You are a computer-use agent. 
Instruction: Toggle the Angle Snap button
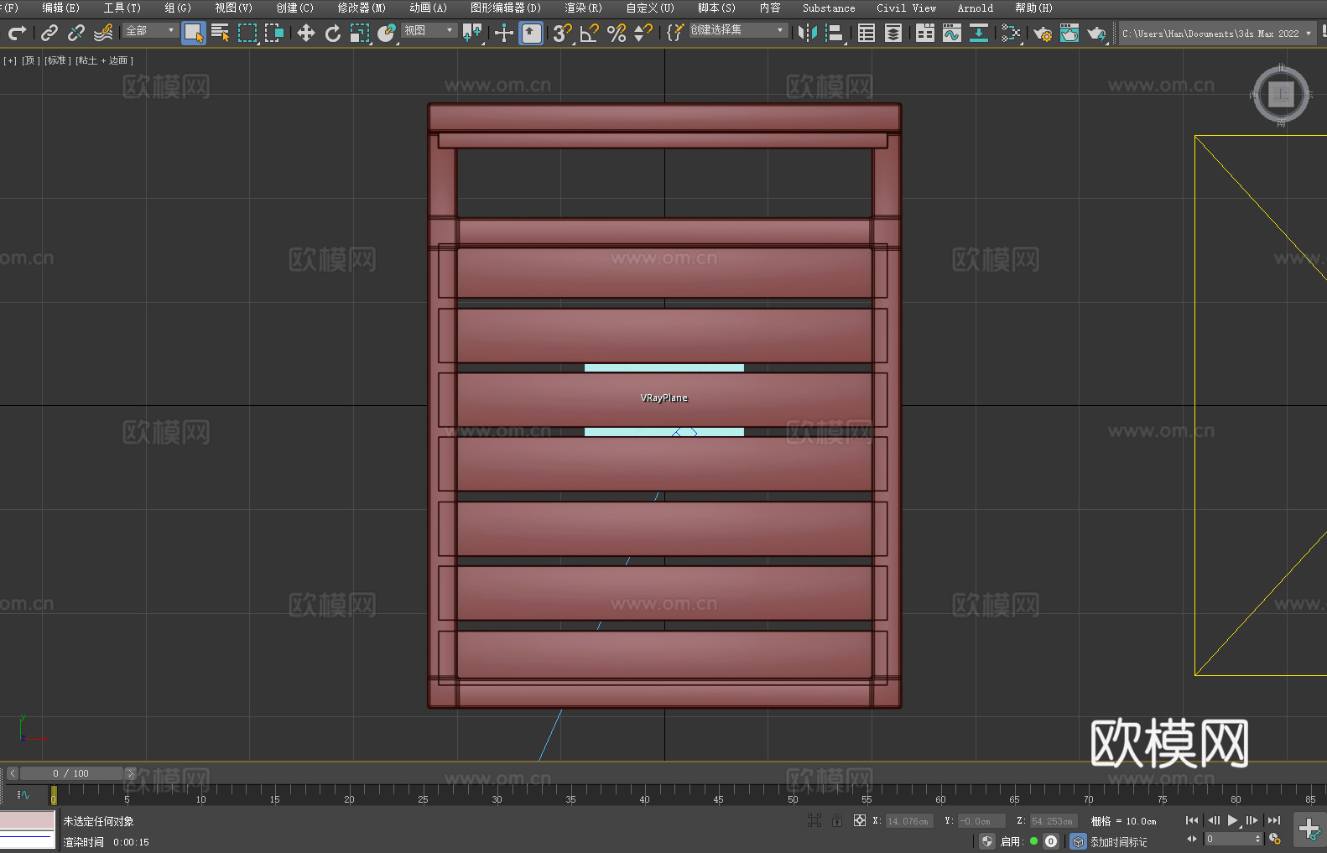[590, 33]
